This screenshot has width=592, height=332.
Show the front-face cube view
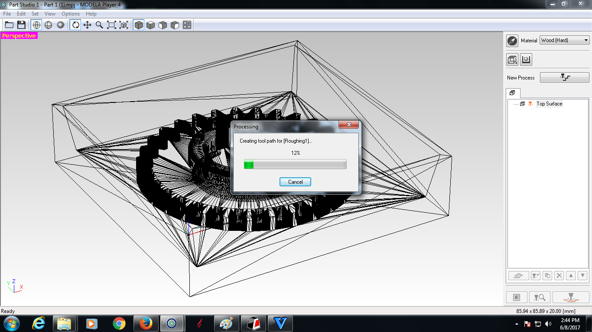(163, 25)
